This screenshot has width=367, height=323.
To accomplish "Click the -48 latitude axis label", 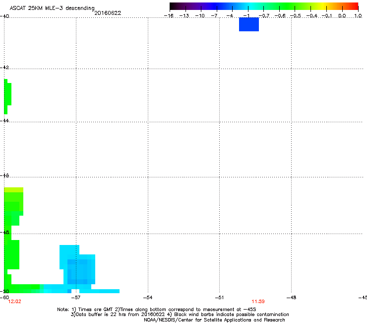I will click(x=4, y=232).
